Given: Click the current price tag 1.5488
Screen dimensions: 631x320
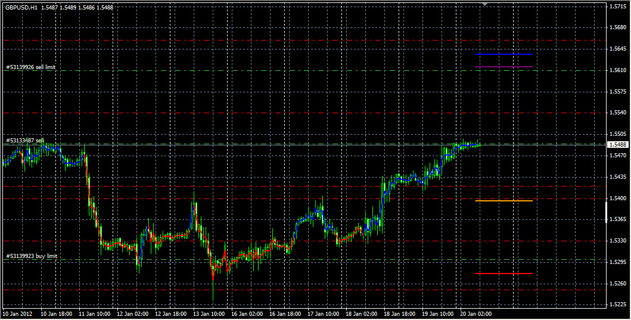Looking at the screenshot, I should (x=617, y=144).
